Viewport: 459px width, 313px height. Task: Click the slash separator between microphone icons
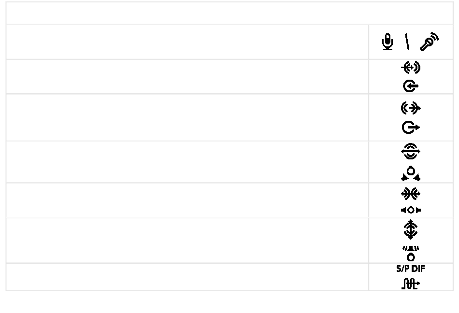[407, 42]
